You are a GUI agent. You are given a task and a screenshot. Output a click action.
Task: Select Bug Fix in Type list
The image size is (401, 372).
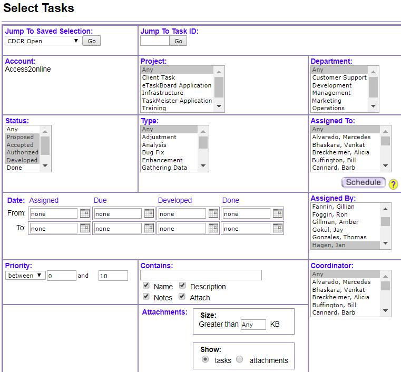[x=153, y=152]
